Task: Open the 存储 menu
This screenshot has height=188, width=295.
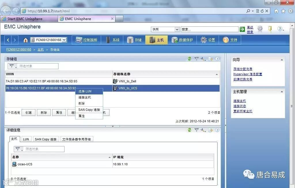Action: (134, 40)
